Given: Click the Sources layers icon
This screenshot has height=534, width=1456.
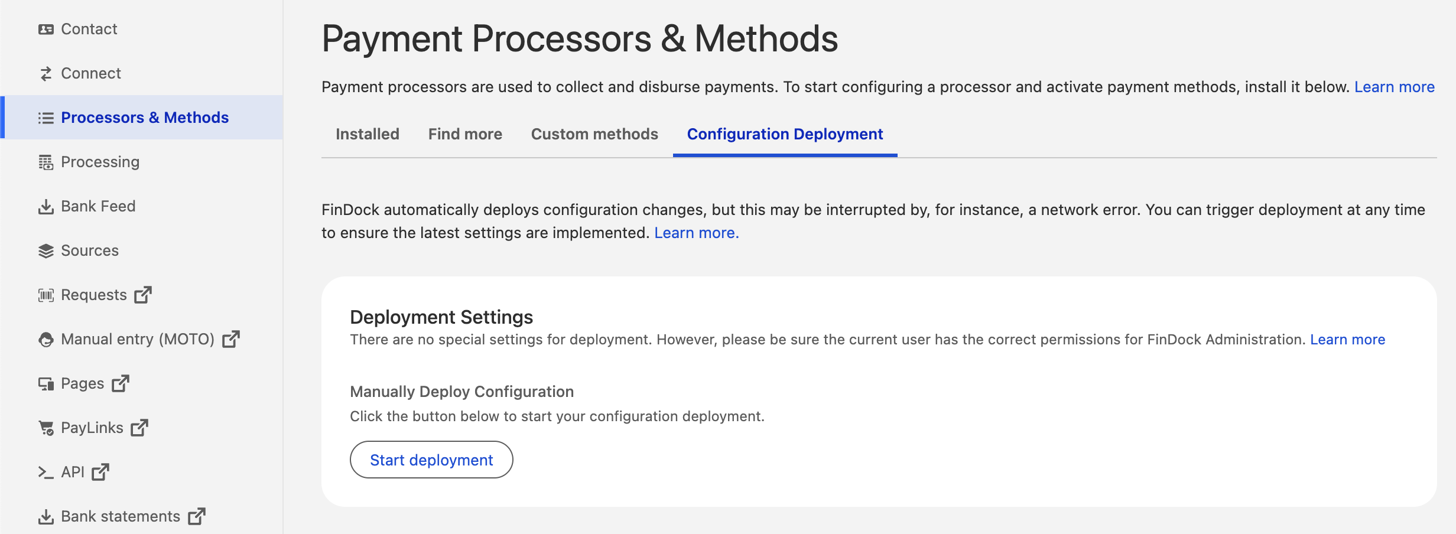Looking at the screenshot, I should click(46, 250).
